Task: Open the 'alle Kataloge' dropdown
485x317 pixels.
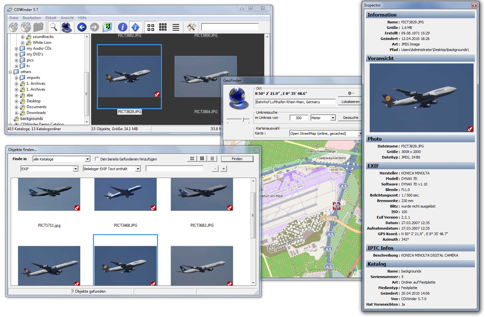Action: click(x=87, y=159)
